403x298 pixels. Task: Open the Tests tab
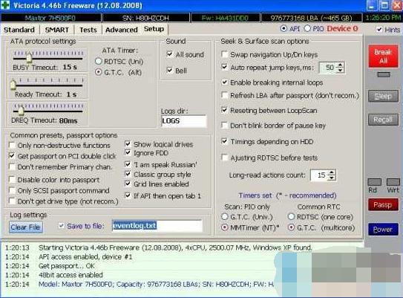88,30
